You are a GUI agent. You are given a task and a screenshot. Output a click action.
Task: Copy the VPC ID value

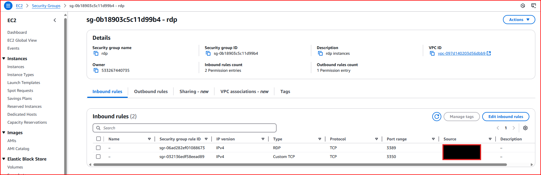(x=432, y=53)
